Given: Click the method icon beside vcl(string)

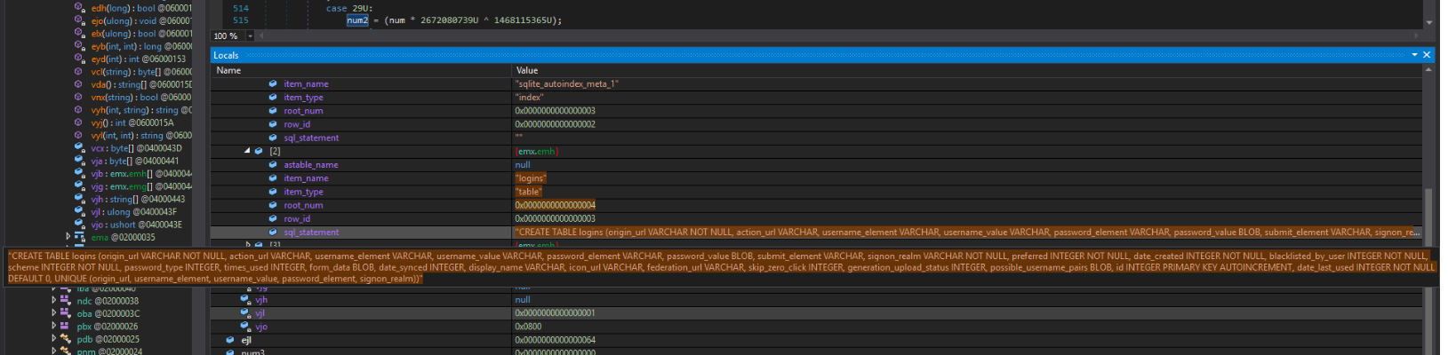Looking at the screenshot, I should [x=78, y=72].
